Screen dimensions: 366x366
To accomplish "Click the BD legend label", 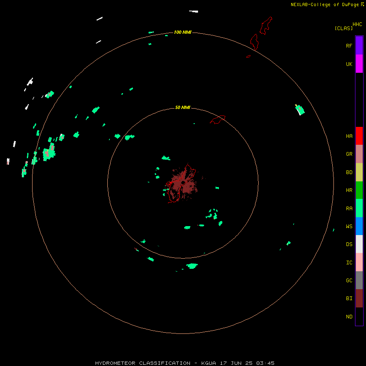I will click(x=349, y=172).
